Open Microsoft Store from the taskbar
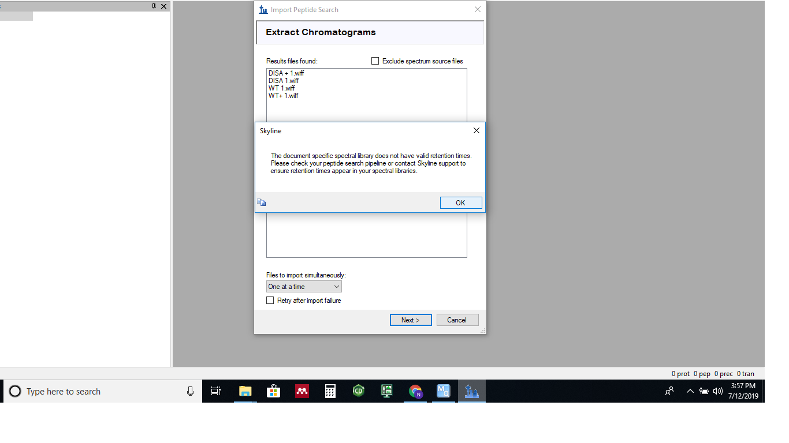Screen dimensions: 789x443 (273, 391)
